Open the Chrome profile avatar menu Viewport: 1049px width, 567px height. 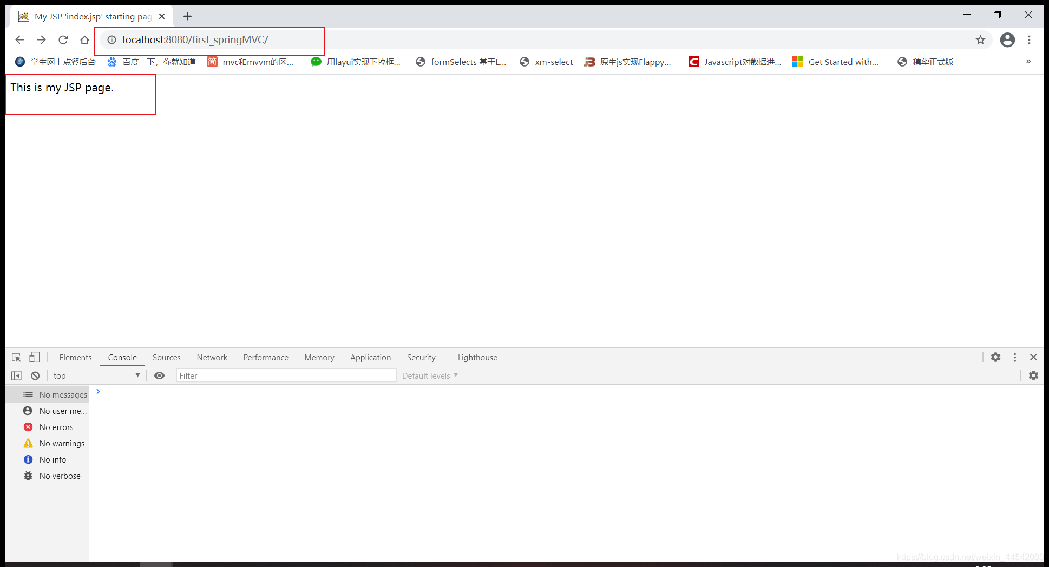tap(1007, 40)
